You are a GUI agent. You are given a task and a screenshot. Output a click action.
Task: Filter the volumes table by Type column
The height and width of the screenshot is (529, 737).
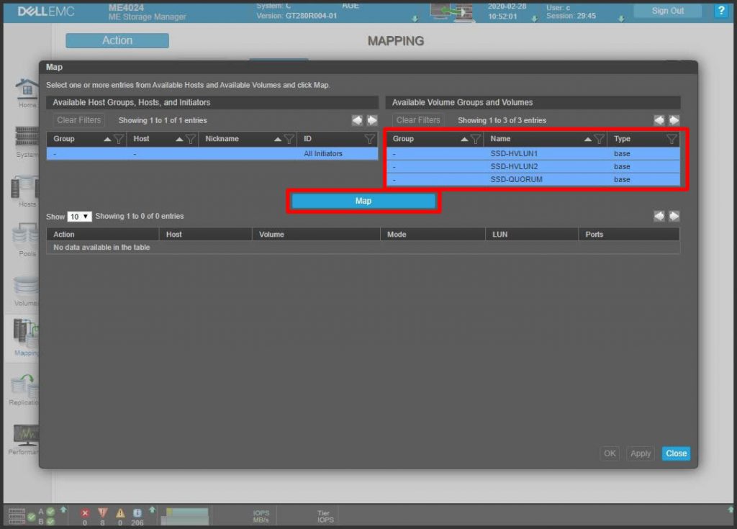coord(672,139)
